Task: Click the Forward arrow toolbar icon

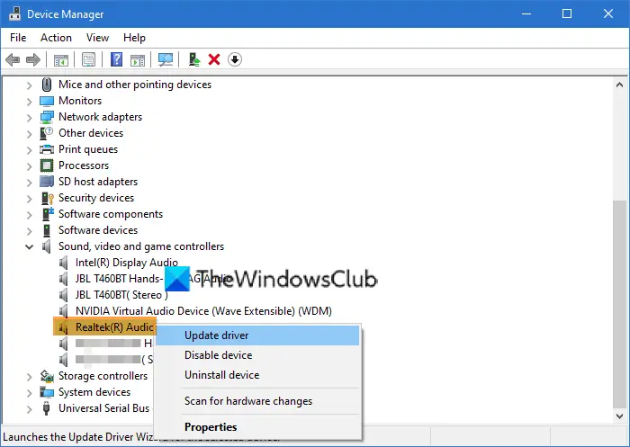Action: coord(33,60)
